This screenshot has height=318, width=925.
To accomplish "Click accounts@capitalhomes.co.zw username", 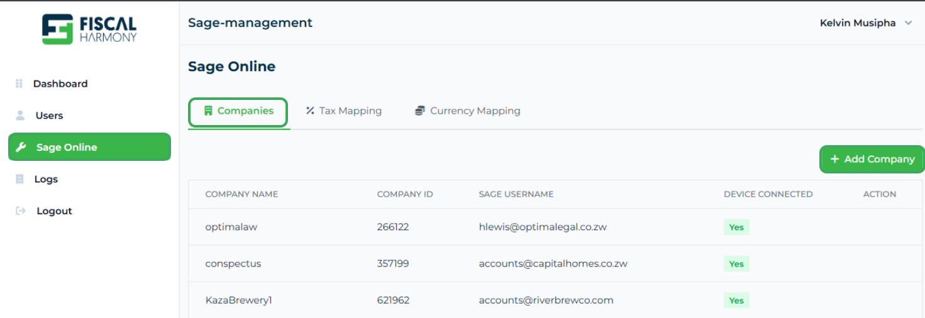I will pyautogui.click(x=553, y=263).
